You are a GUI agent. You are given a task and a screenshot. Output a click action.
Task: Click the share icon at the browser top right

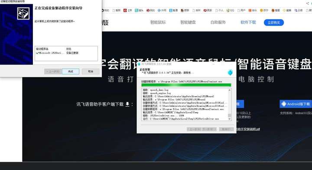[308, 3]
